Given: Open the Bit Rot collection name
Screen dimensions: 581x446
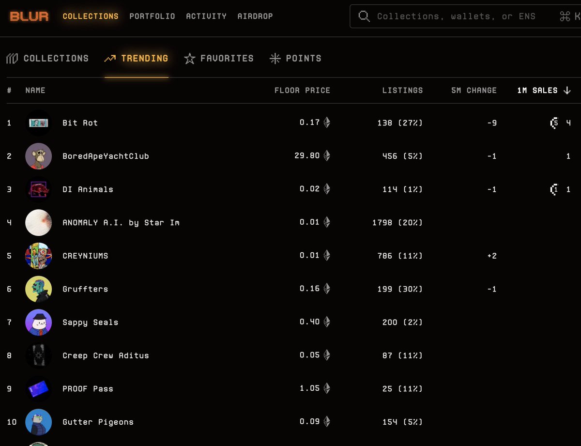Looking at the screenshot, I should [80, 123].
